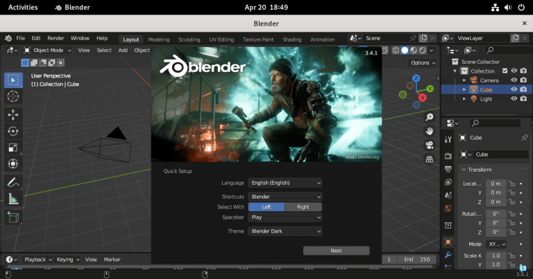Toggle Collection exclude checkbox in outliner
Viewport: 533px width, 279px height.
(x=505, y=71)
